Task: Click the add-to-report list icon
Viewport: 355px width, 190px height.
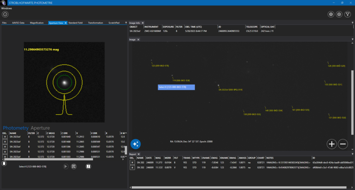Action: (x=74, y=167)
